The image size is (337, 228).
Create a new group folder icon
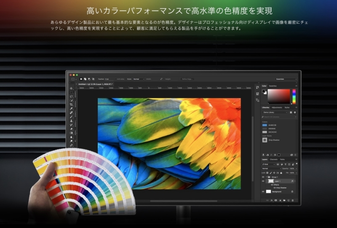coord(284,200)
